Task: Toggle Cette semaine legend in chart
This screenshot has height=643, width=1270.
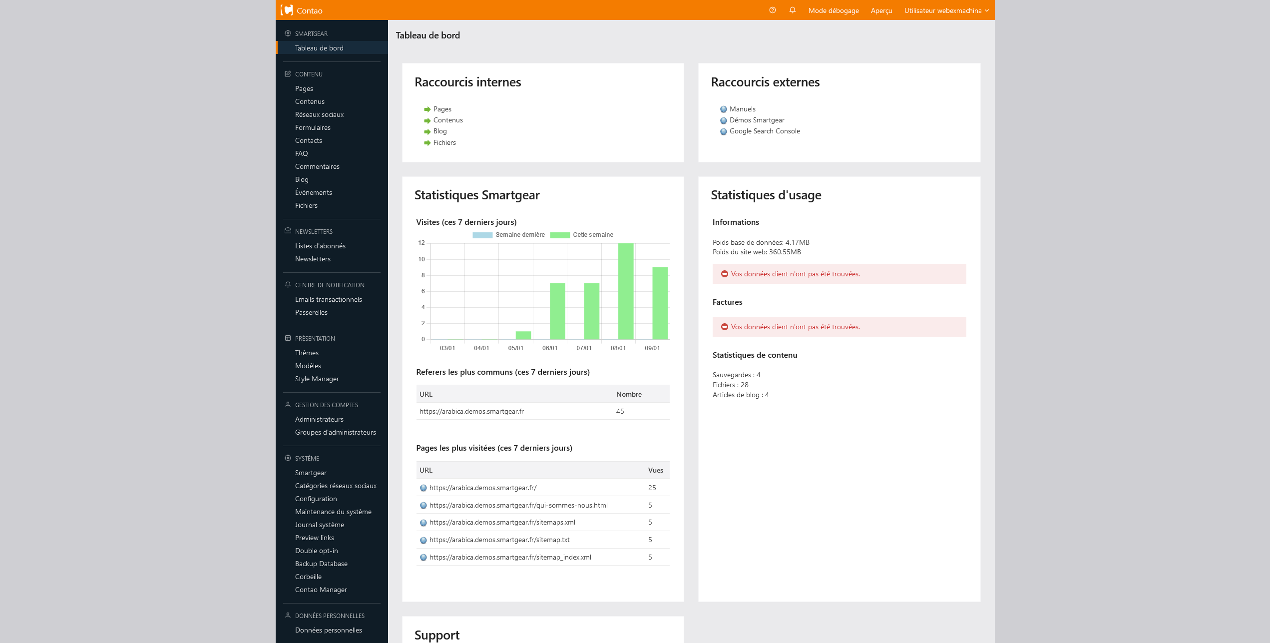Action: (x=581, y=235)
